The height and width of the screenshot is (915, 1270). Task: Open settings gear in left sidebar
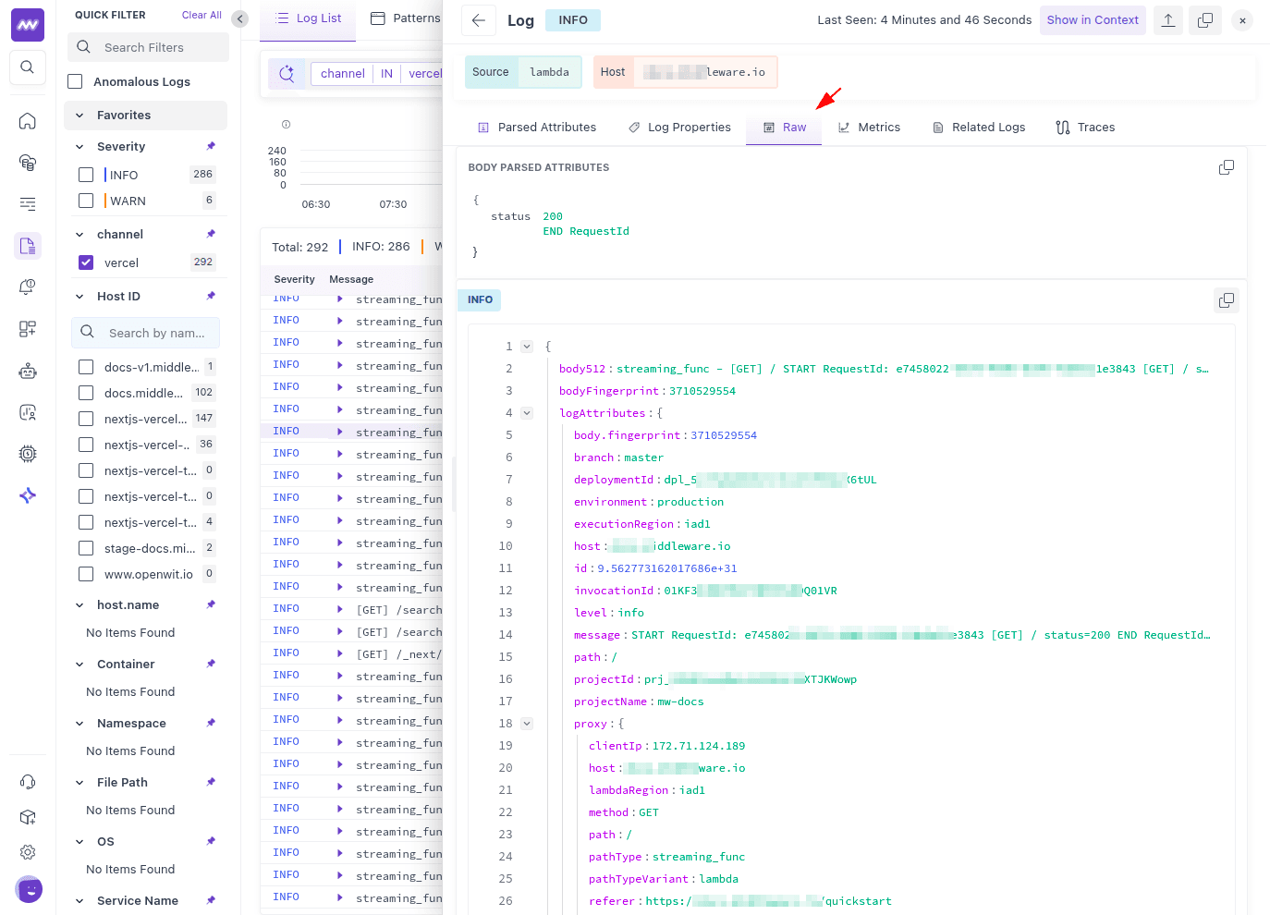[x=28, y=852]
